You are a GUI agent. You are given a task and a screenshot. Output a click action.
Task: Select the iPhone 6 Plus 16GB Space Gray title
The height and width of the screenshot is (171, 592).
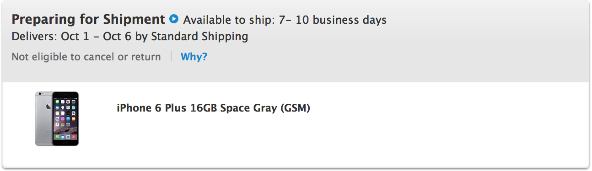(213, 108)
